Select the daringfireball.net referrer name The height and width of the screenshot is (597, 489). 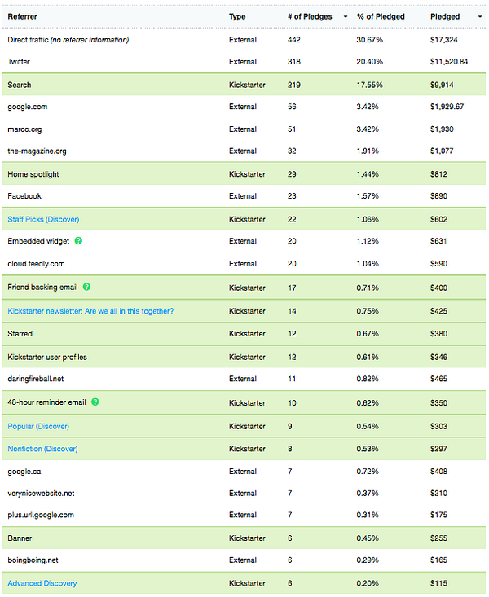tap(36, 379)
